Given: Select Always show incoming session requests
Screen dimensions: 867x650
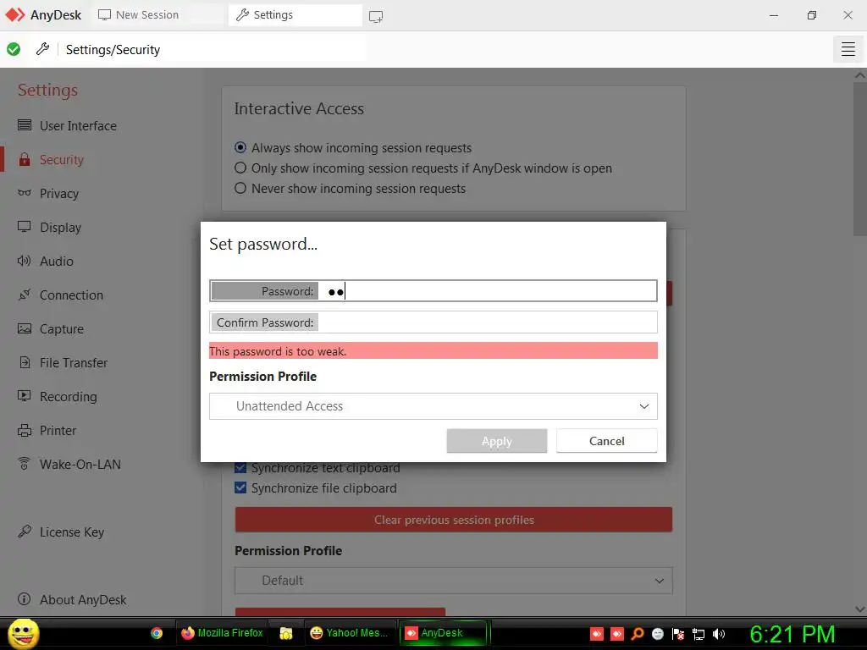Looking at the screenshot, I should tap(240, 147).
